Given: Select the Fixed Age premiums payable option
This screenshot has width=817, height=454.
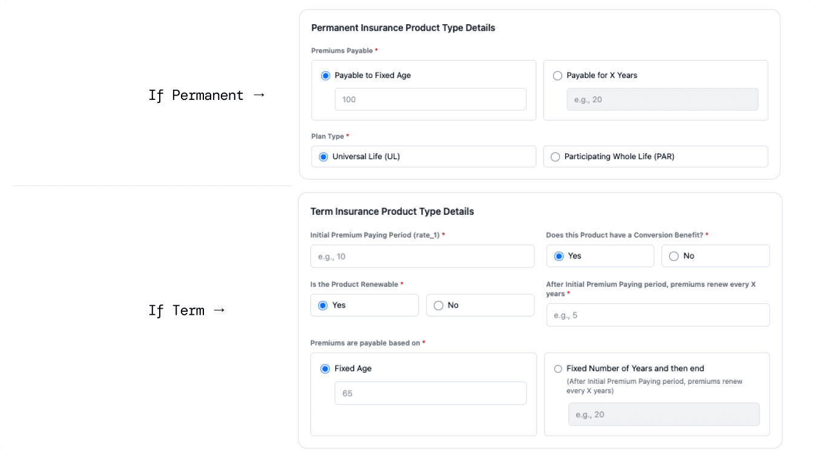Looking at the screenshot, I should 325,369.
